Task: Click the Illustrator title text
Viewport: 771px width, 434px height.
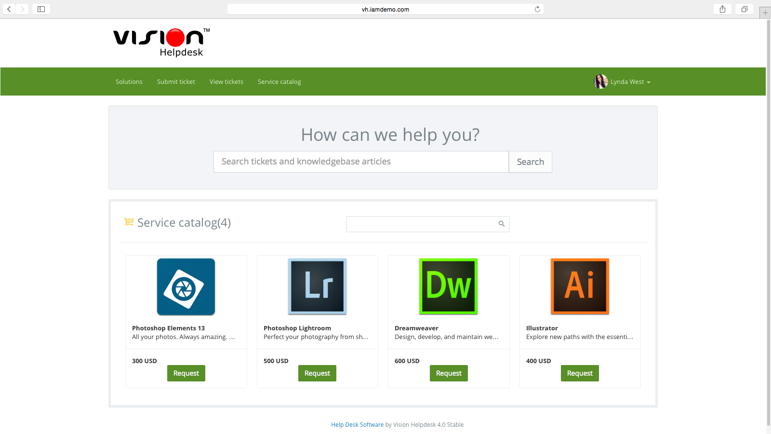Action: (542, 328)
